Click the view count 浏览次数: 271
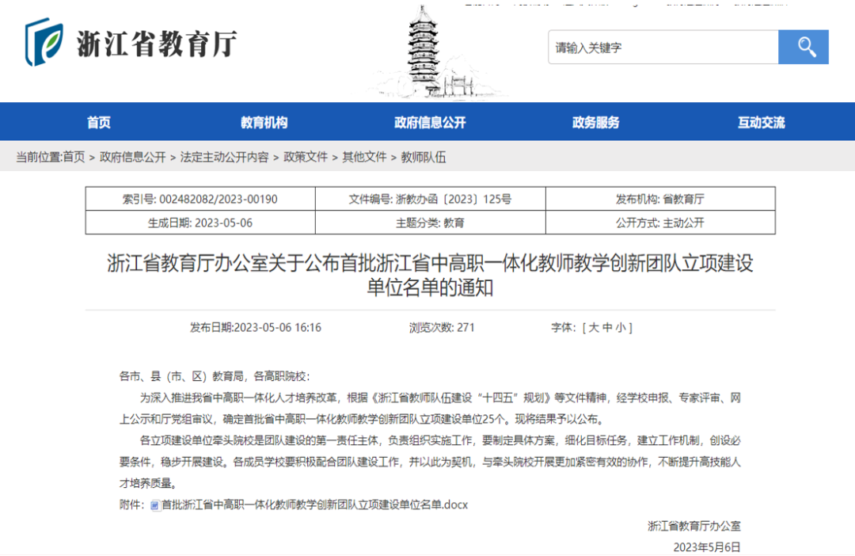 pyautogui.click(x=442, y=327)
